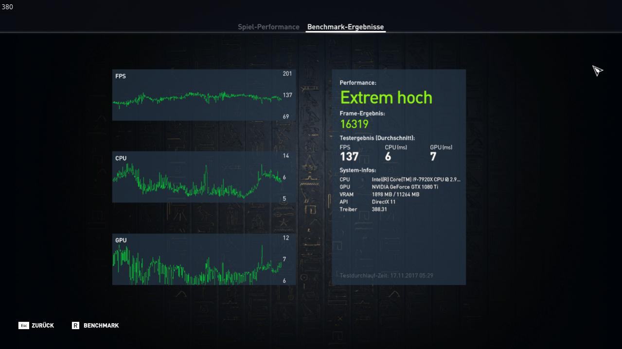Click the average GPU ms value 7

[433, 156]
